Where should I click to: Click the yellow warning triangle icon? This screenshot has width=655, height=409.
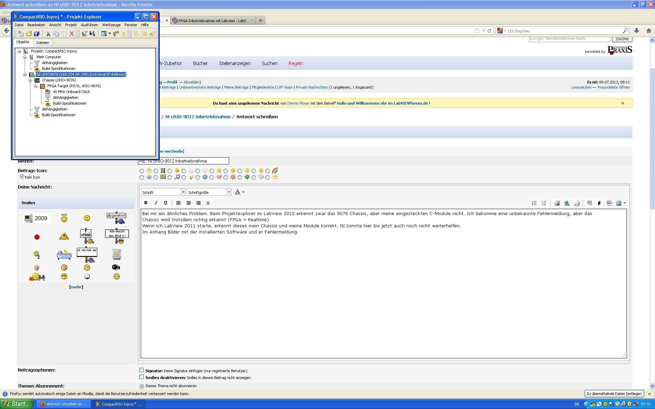[124, 34]
